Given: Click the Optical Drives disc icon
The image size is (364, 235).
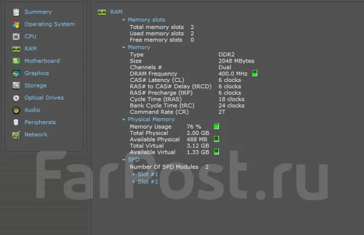Looking at the screenshot, I should pos(16,98).
